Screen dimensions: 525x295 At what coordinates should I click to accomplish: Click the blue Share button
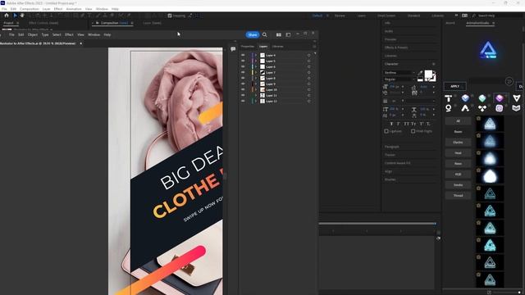253,34
